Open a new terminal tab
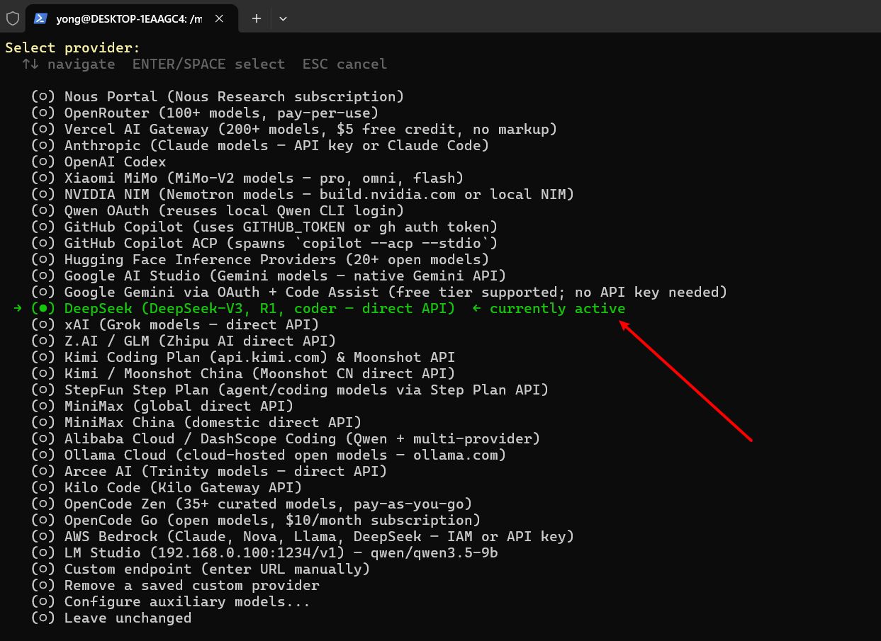 click(x=257, y=18)
